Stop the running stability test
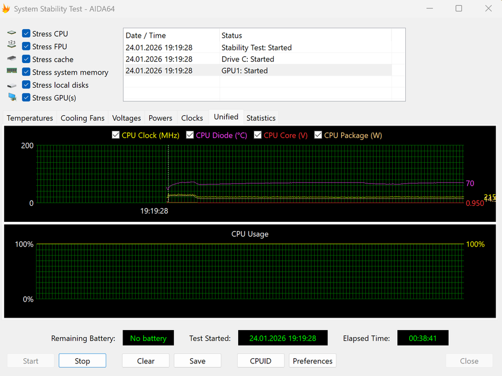 [82, 361]
